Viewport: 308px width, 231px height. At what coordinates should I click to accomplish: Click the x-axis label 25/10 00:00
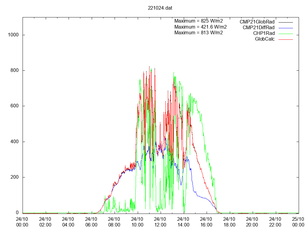pyautogui.click(x=298, y=222)
